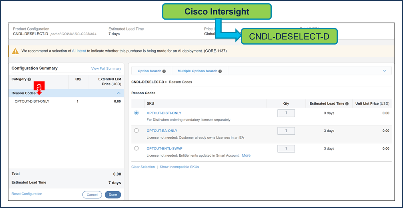Click 'For Disti when ordering mandatory licenses separately' text

[x=188, y=120]
